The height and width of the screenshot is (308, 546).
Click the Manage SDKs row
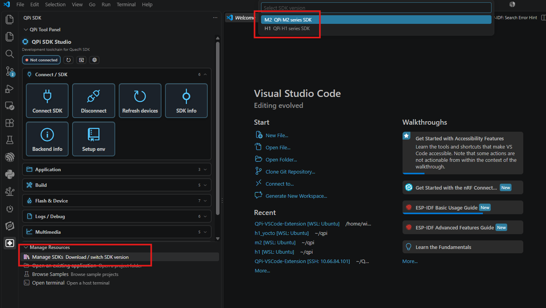pos(119,257)
